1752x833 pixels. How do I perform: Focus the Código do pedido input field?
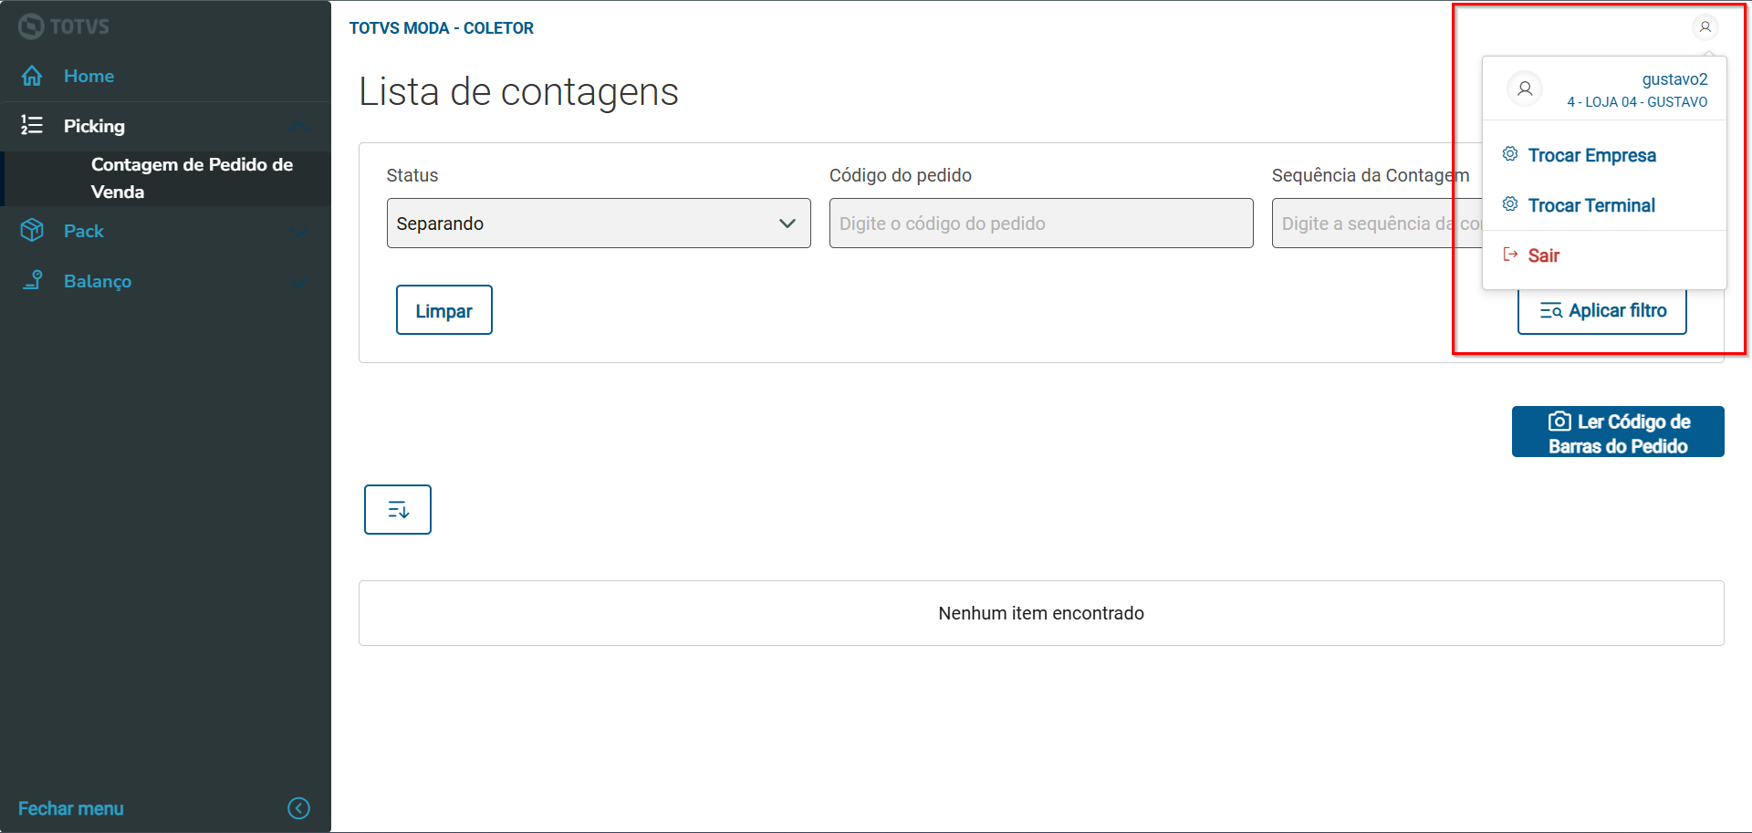[1040, 224]
